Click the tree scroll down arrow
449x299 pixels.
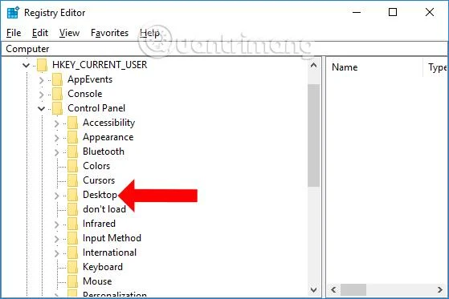[x=313, y=290]
